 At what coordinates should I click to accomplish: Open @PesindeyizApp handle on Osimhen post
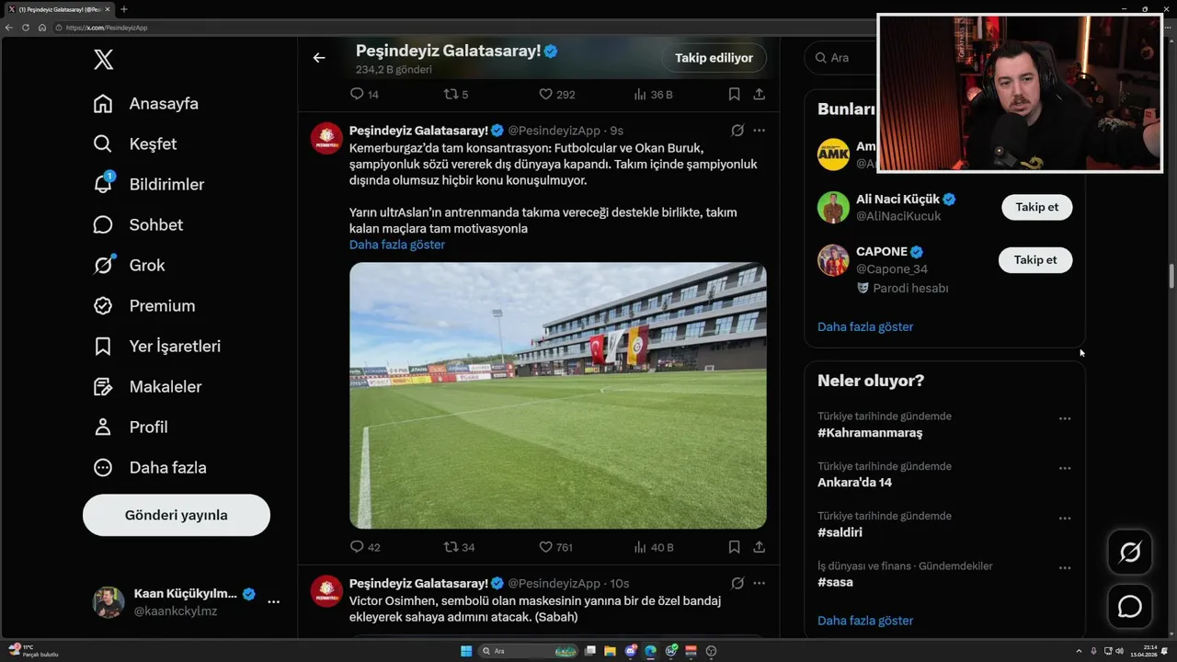(x=554, y=583)
